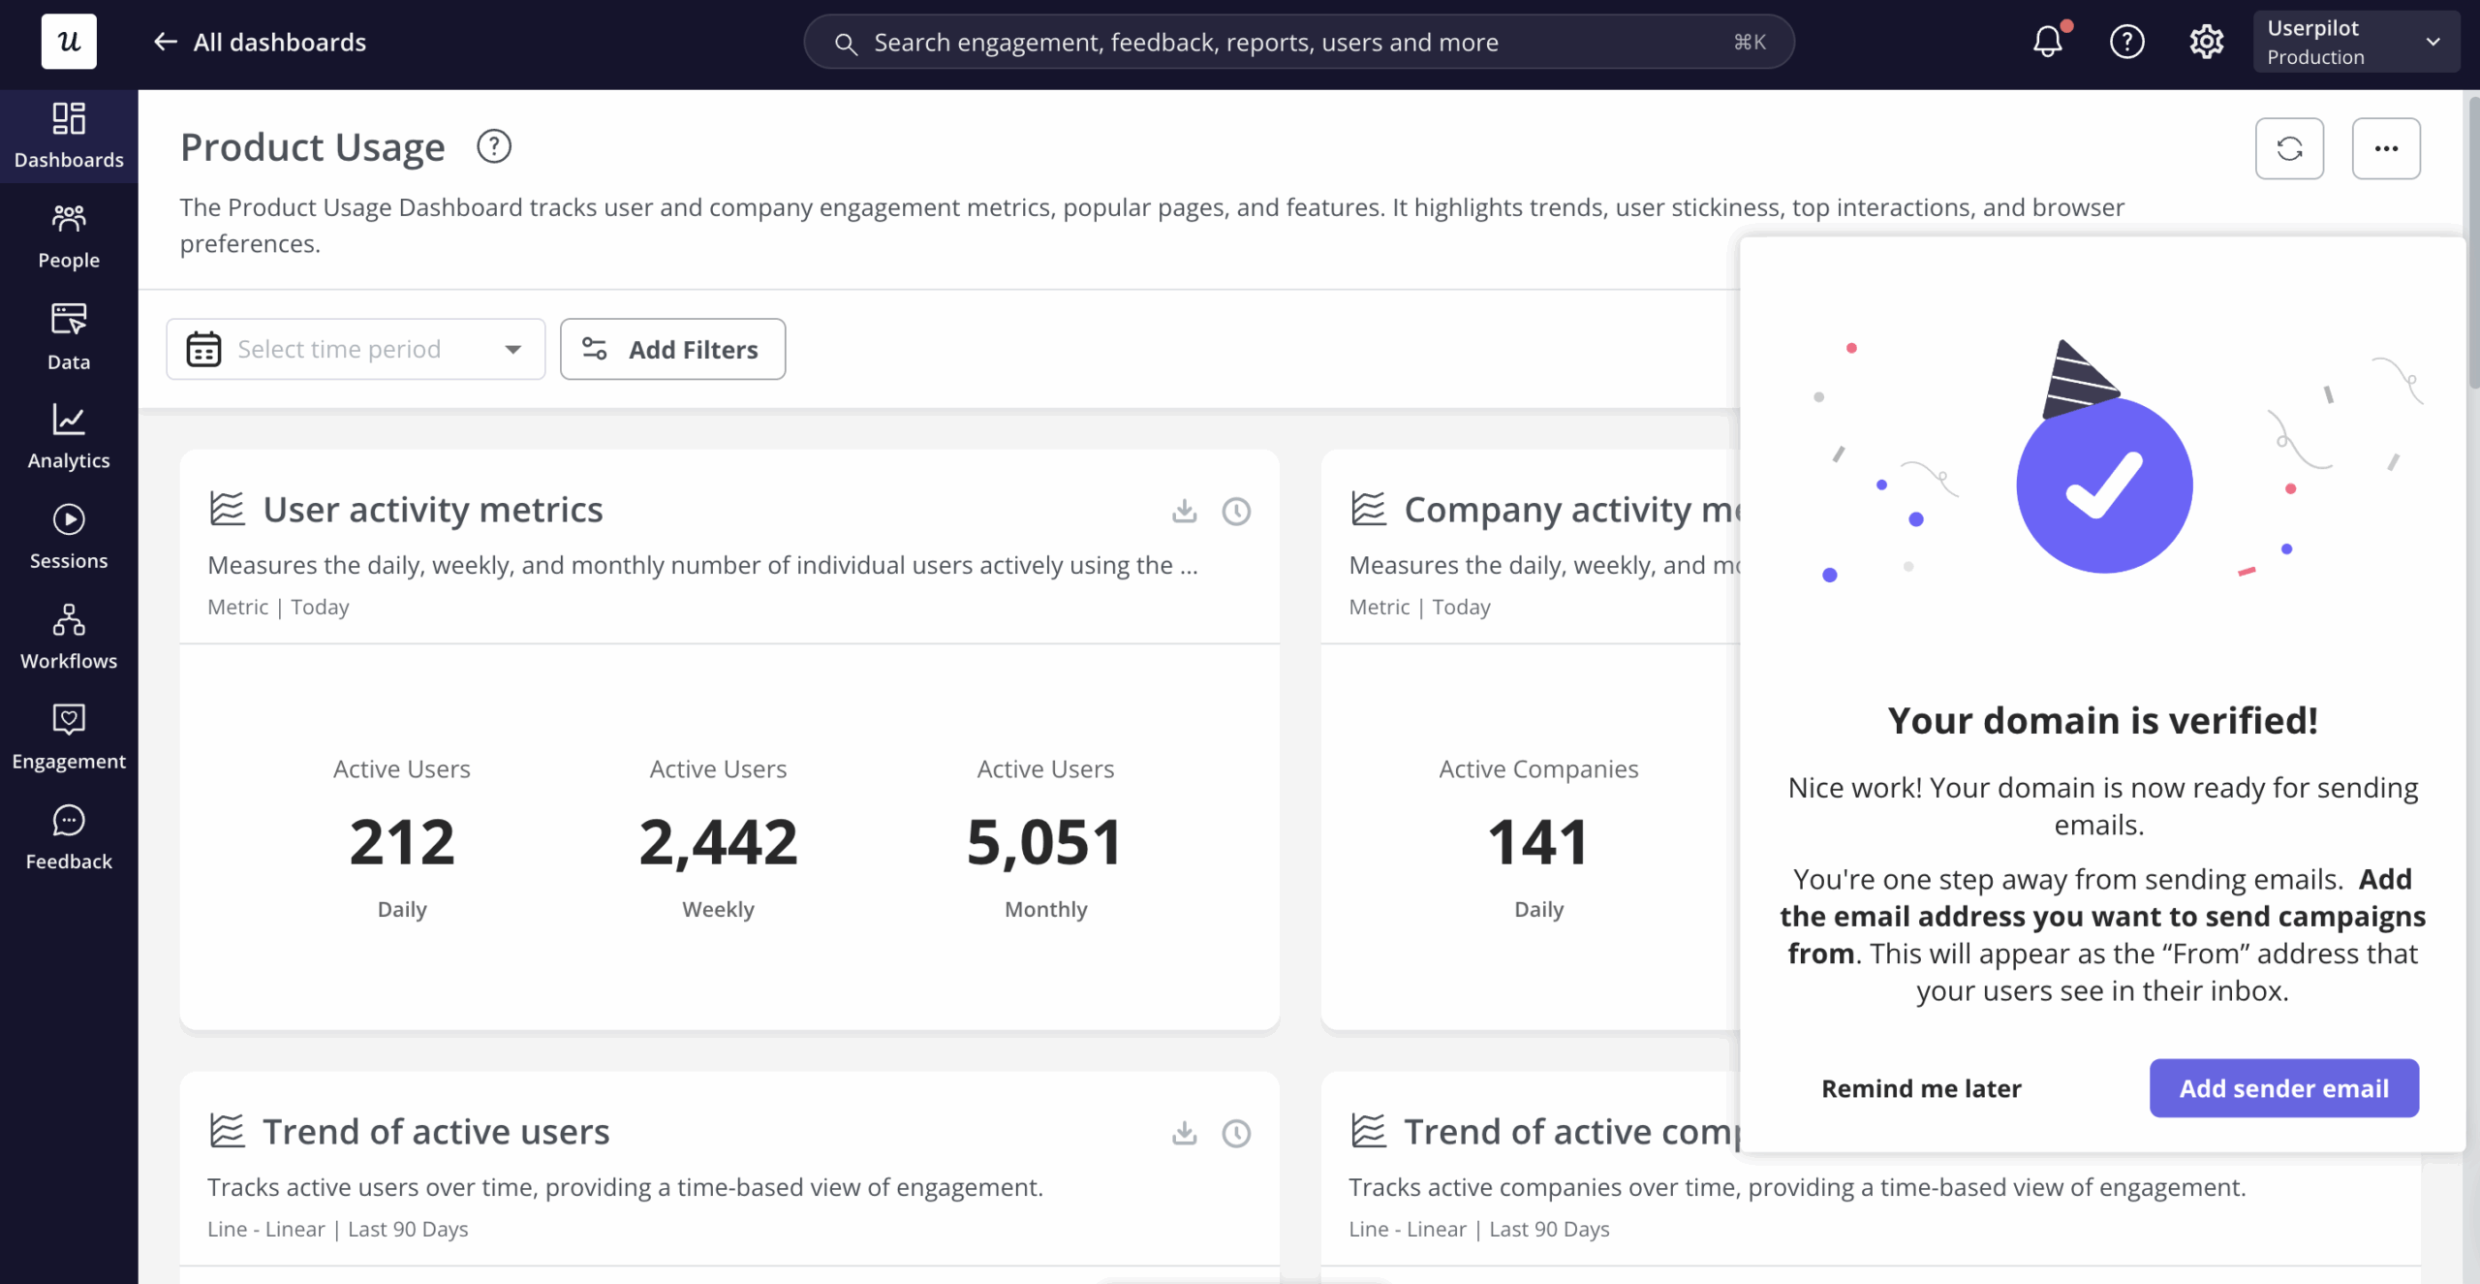This screenshot has height=1284, width=2480.
Task: Open the Analytics section in sidebar
Action: point(69,437)
